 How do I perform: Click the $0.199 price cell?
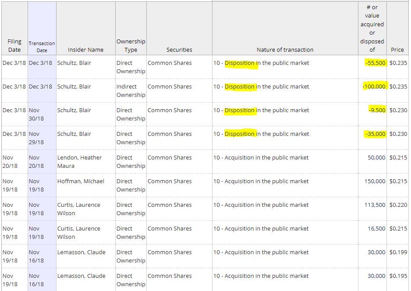(x=398, y=252)
